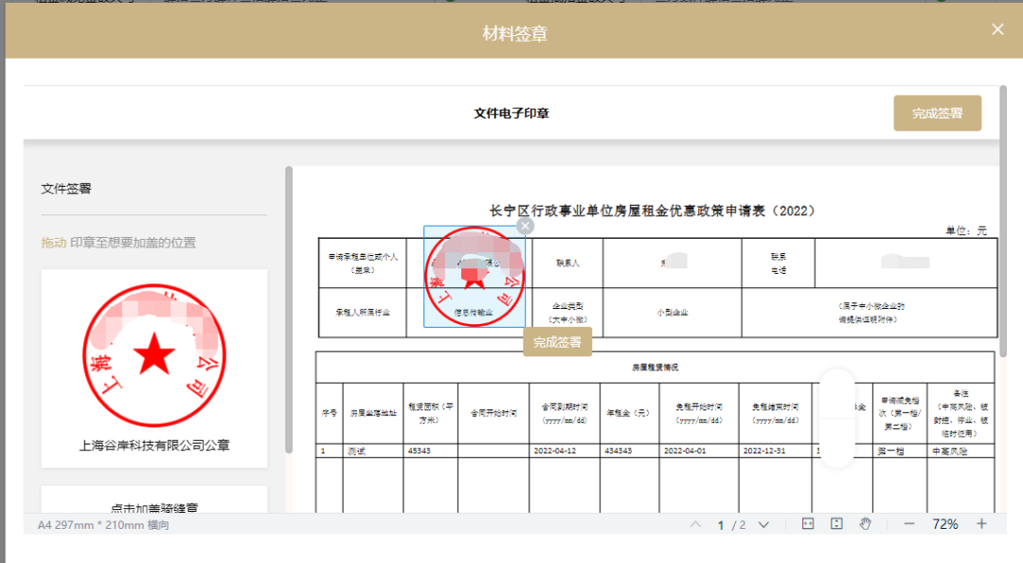Close the 材料签章 dialog
The image size is (1023, 563).
tap(997, 29)
